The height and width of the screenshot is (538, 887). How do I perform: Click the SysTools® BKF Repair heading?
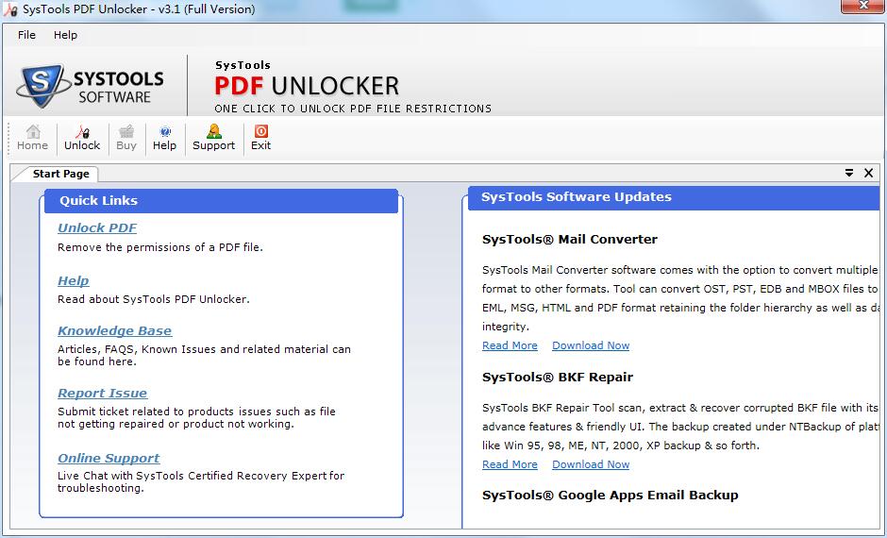pyautogui.click(x=558, y=378)
